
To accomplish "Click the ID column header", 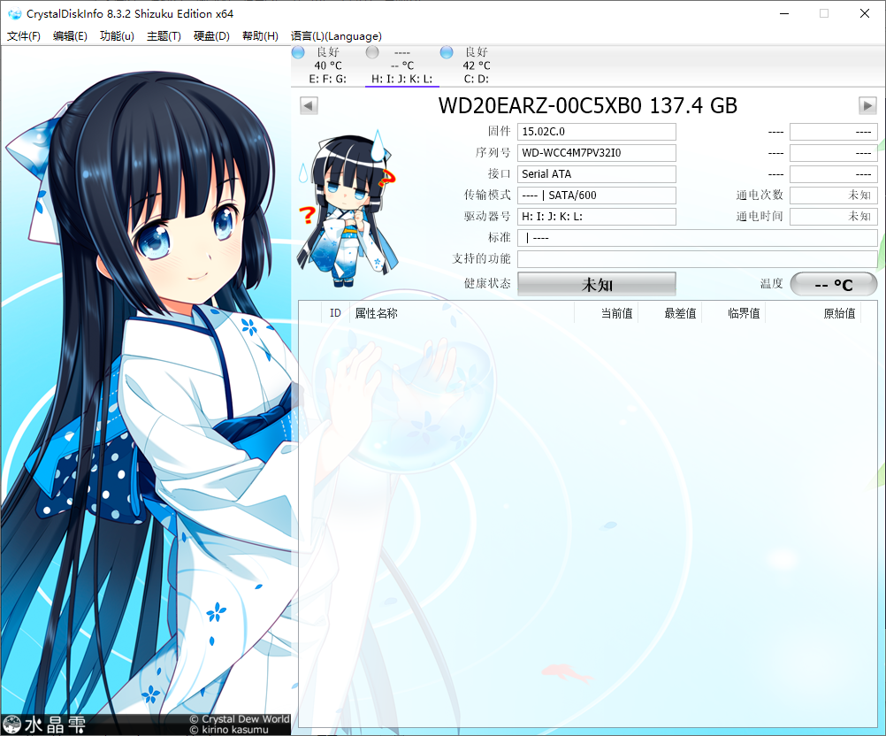I will (x=335, y=313).
